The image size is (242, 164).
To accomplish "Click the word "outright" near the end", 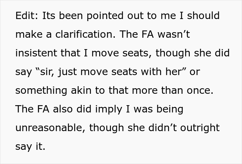I will tap(200, 128).
